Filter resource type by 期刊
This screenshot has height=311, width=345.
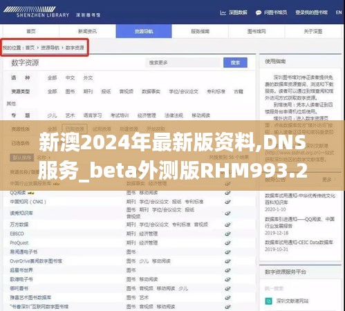coord(88,91)
